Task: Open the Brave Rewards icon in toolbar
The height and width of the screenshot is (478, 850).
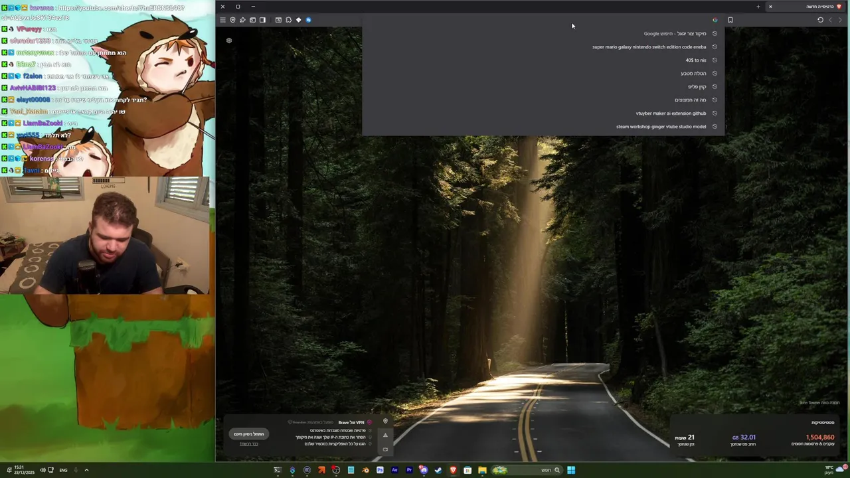Action: click(242, 20)
